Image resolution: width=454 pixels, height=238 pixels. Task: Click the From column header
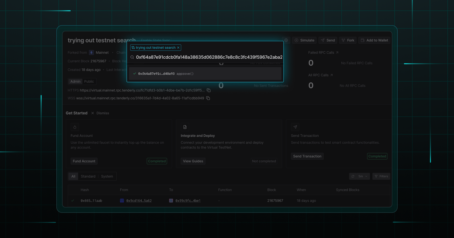(124, 190)
